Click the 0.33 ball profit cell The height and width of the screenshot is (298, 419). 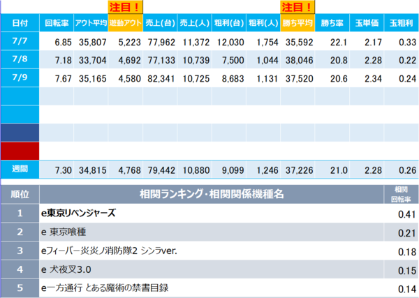[x=402, y=42]
